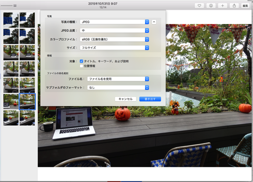253x182 pixels.
Task: Open the ファイル名 dropdown
Action: 118,79
